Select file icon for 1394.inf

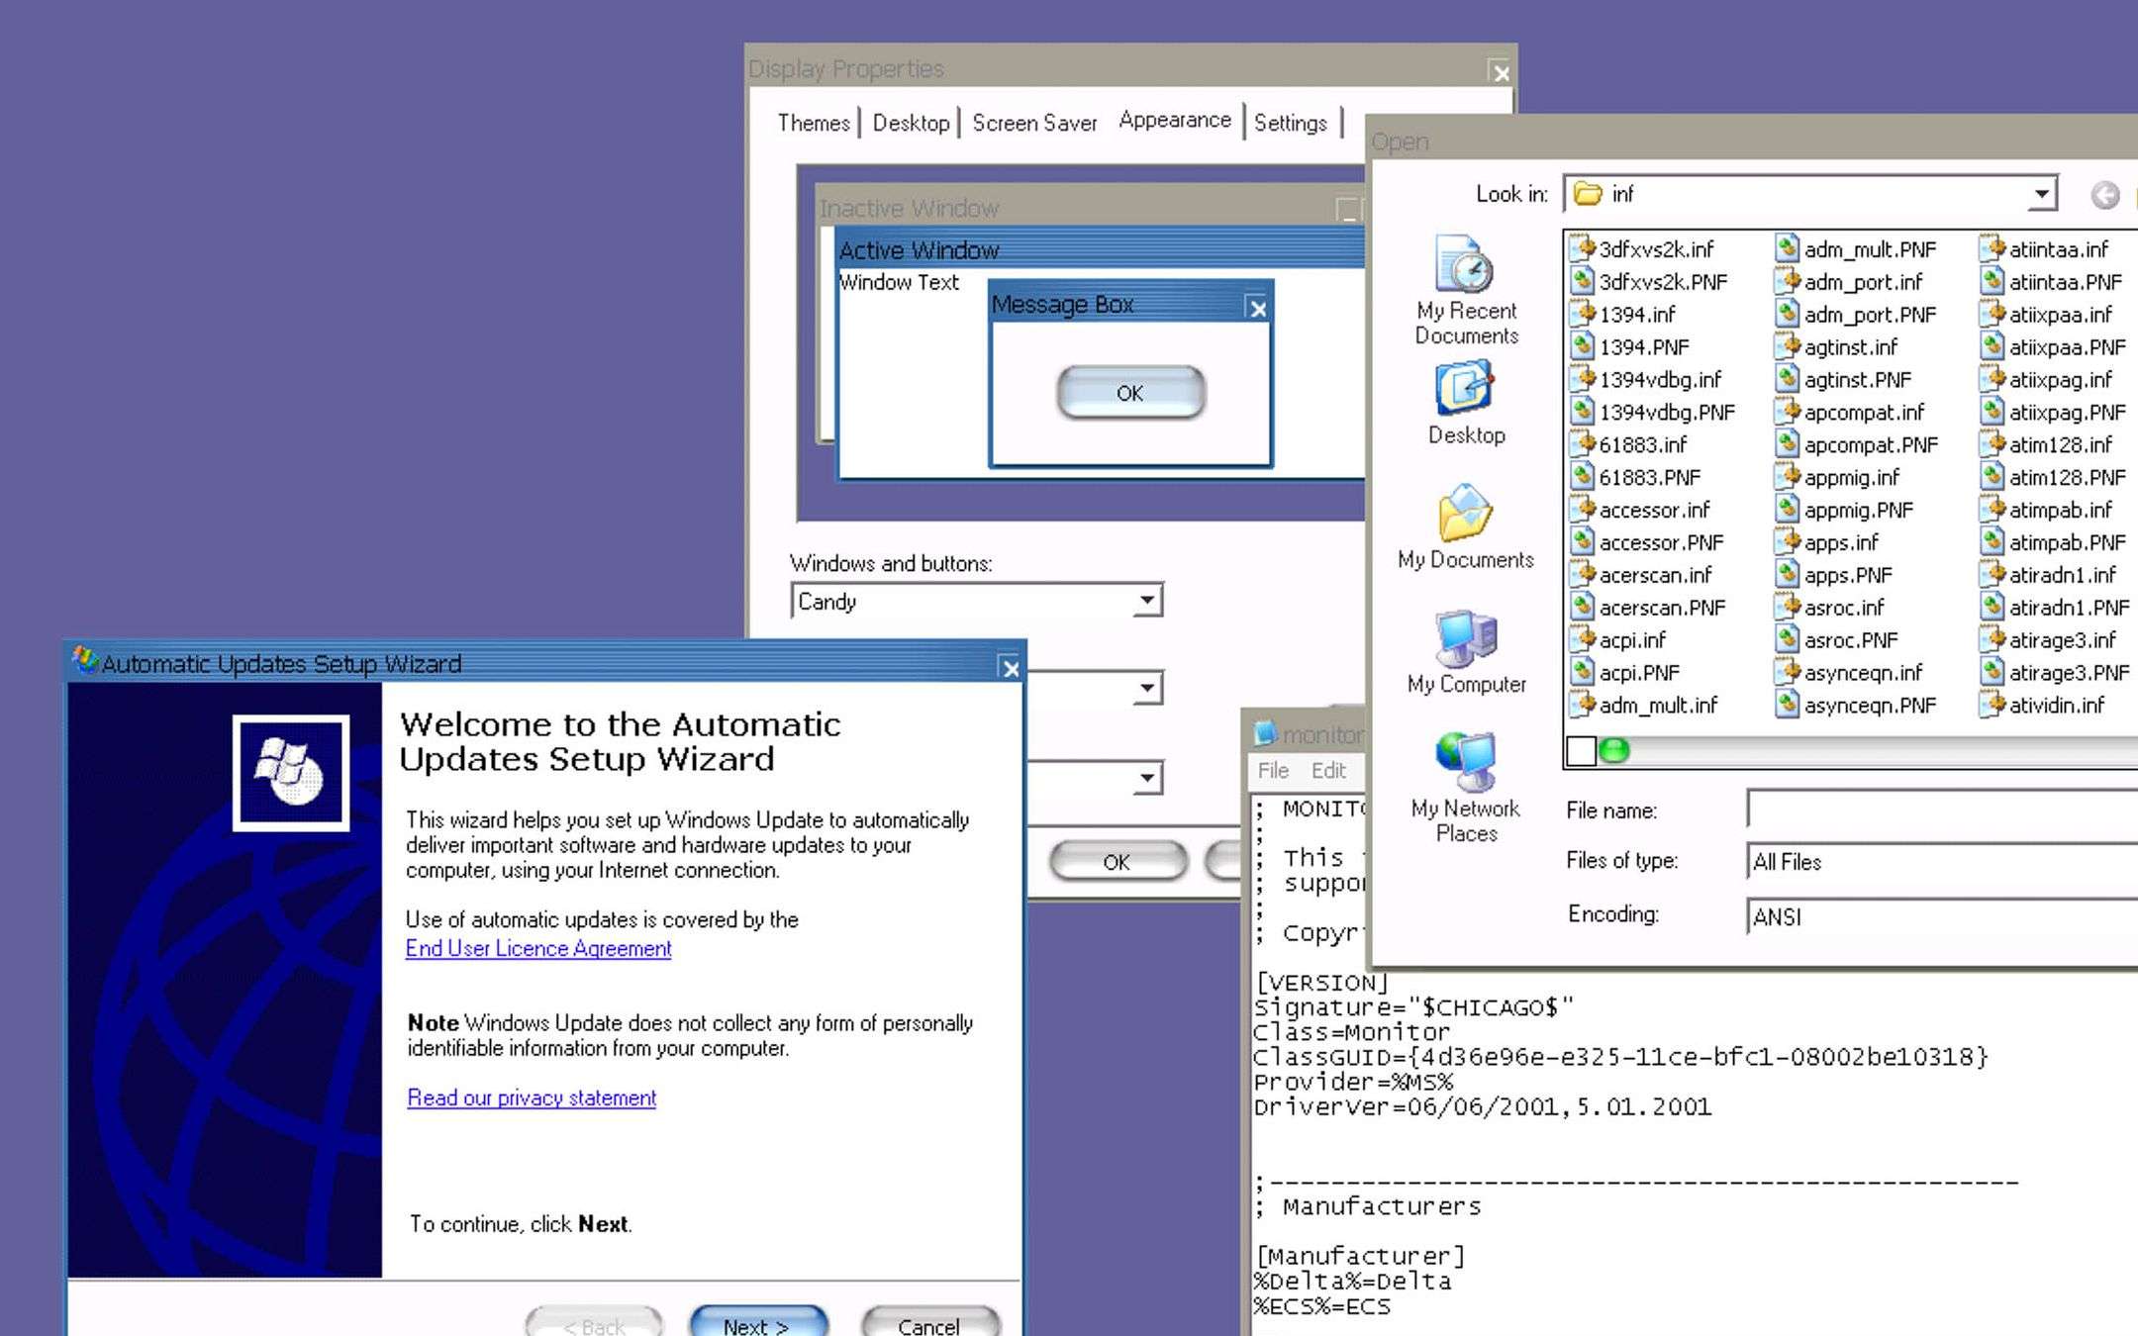(x=1583, y=314)
